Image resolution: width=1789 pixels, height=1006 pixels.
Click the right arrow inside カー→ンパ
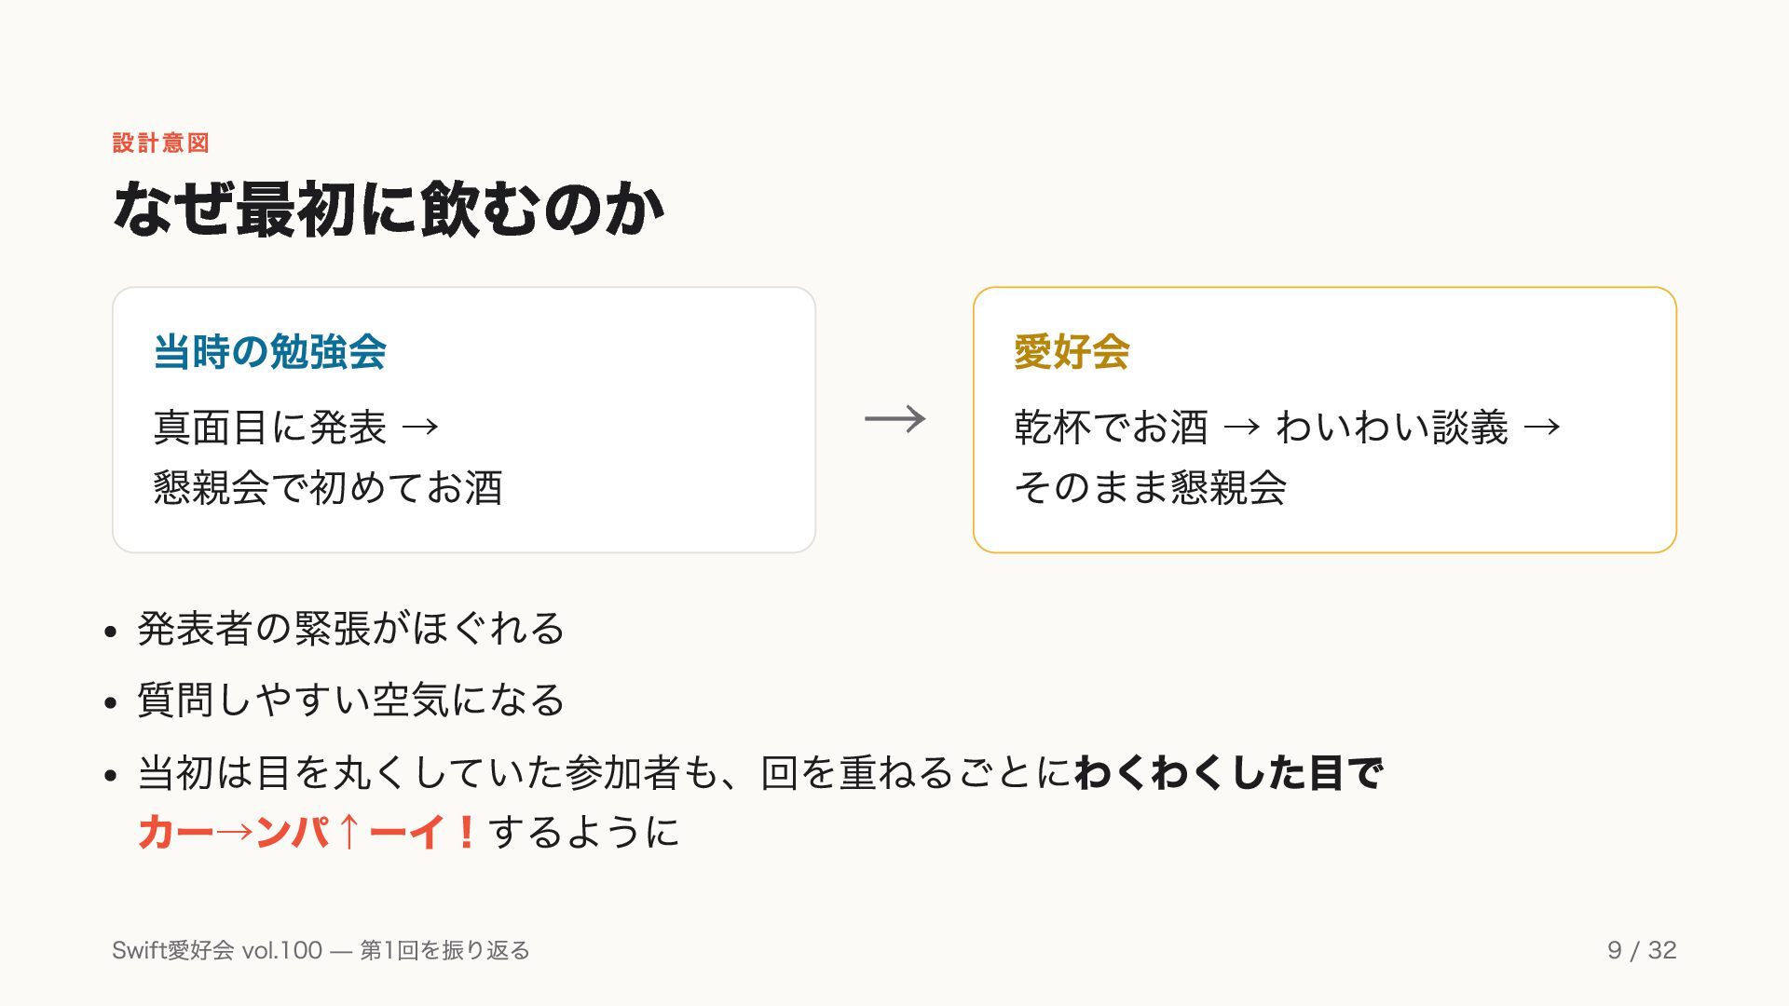(235, 831)
